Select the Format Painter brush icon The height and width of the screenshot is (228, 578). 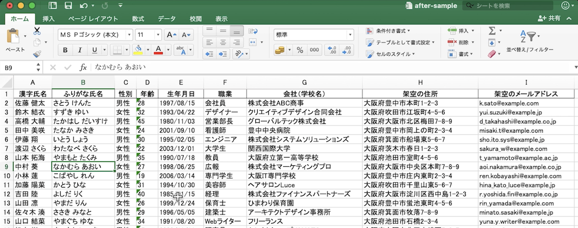click(37, 54)
